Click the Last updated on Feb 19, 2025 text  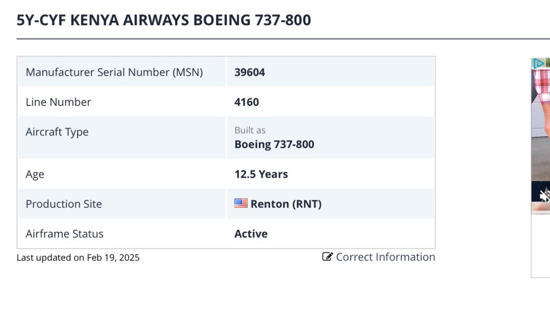[x=78, y=257]
